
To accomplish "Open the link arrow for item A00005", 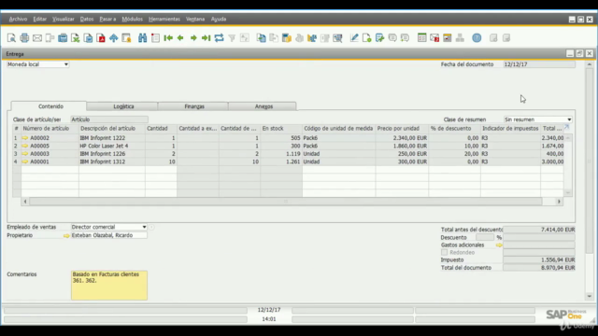I will click(x=25, y=146).
